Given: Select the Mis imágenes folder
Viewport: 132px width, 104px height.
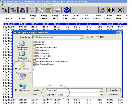Looking at the screenshot, I should (x=41, y=53).
